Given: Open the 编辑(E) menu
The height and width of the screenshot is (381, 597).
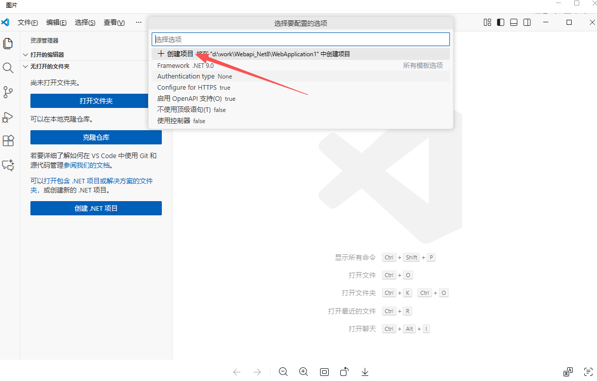Looking at the screenshot, I should [56, 22].
